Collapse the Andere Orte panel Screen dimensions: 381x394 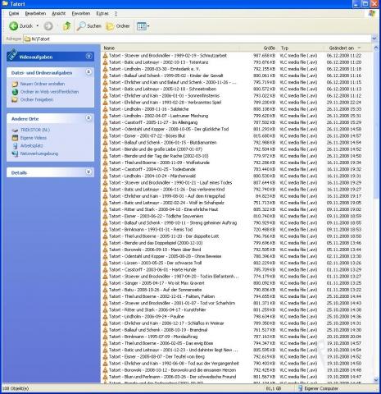[x=88, y=118]
